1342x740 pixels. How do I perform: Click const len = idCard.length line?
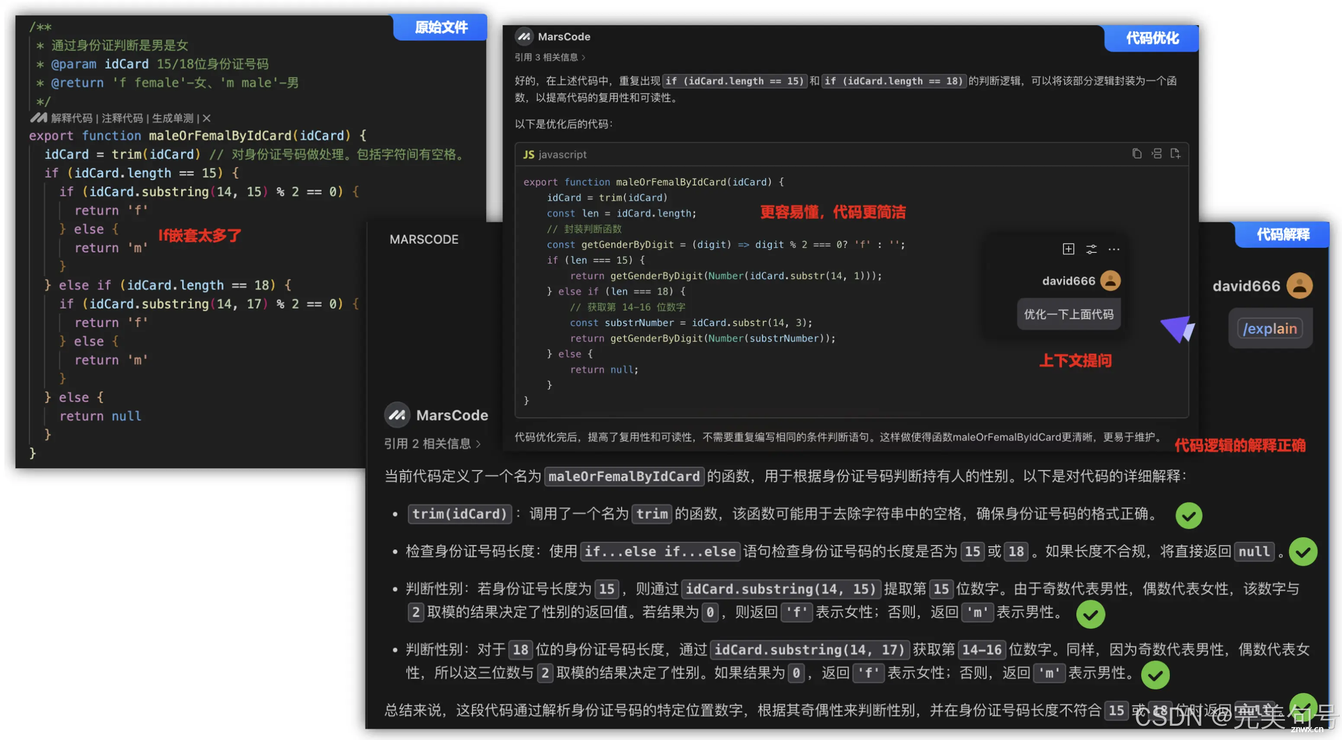tap(621, 214)
